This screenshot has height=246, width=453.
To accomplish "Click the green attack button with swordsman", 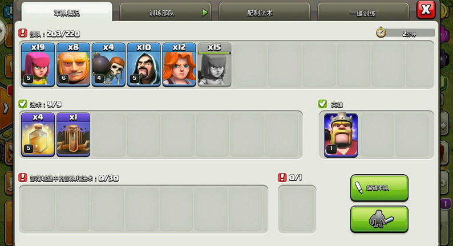I will tap(379, 219).
